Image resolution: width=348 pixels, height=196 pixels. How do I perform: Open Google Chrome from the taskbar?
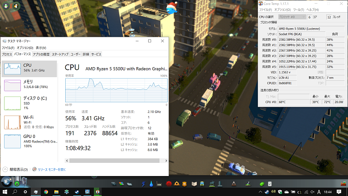46,191
